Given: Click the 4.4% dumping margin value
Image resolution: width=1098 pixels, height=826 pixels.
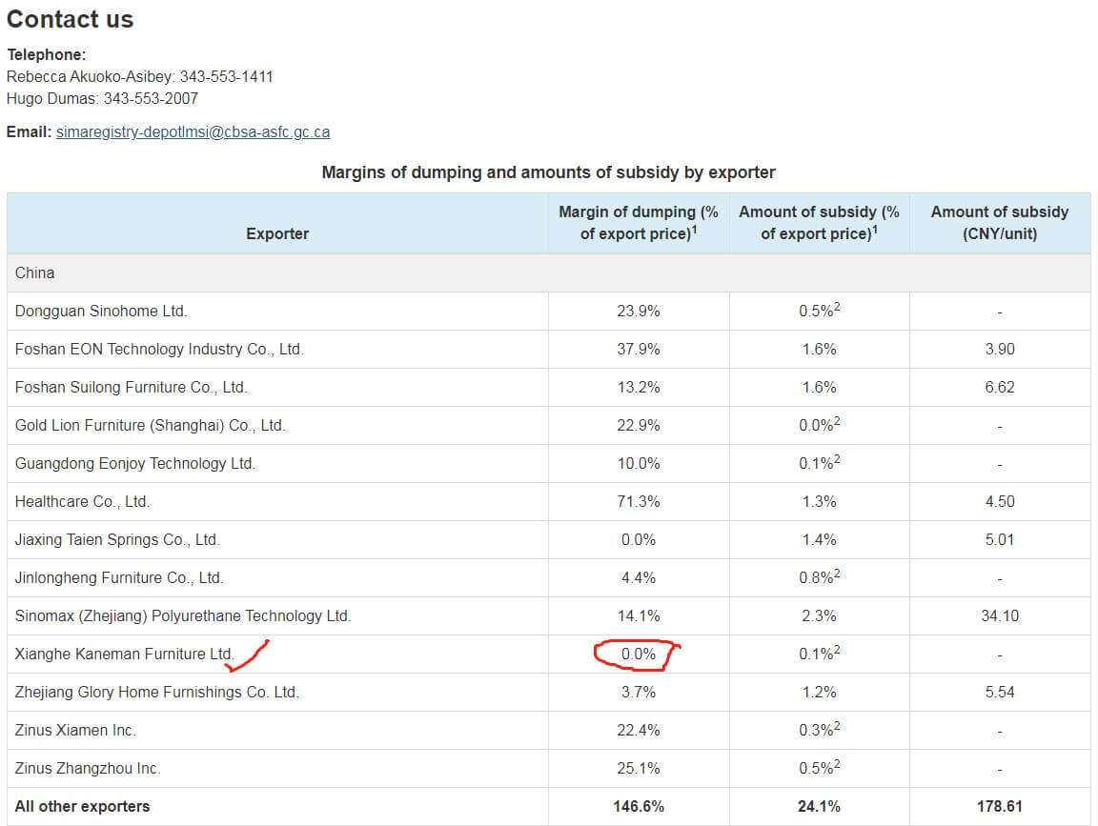Looking at the screenshot, I should coord(639,577).
